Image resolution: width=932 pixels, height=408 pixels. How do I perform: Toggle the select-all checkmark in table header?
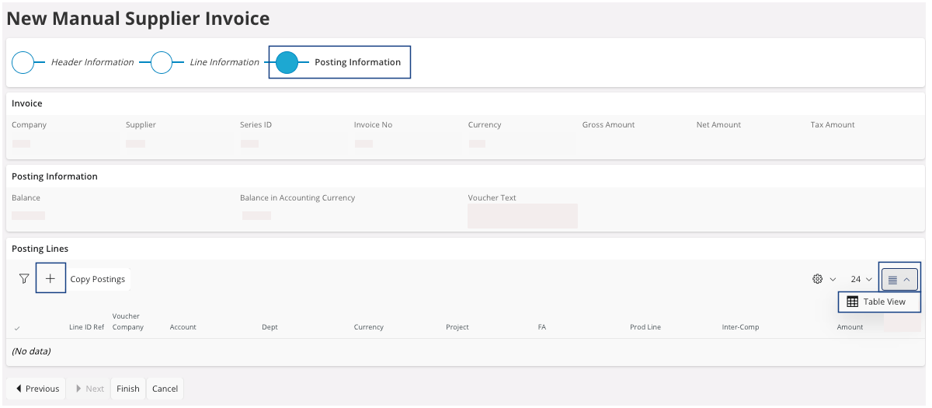click(17, 328)
